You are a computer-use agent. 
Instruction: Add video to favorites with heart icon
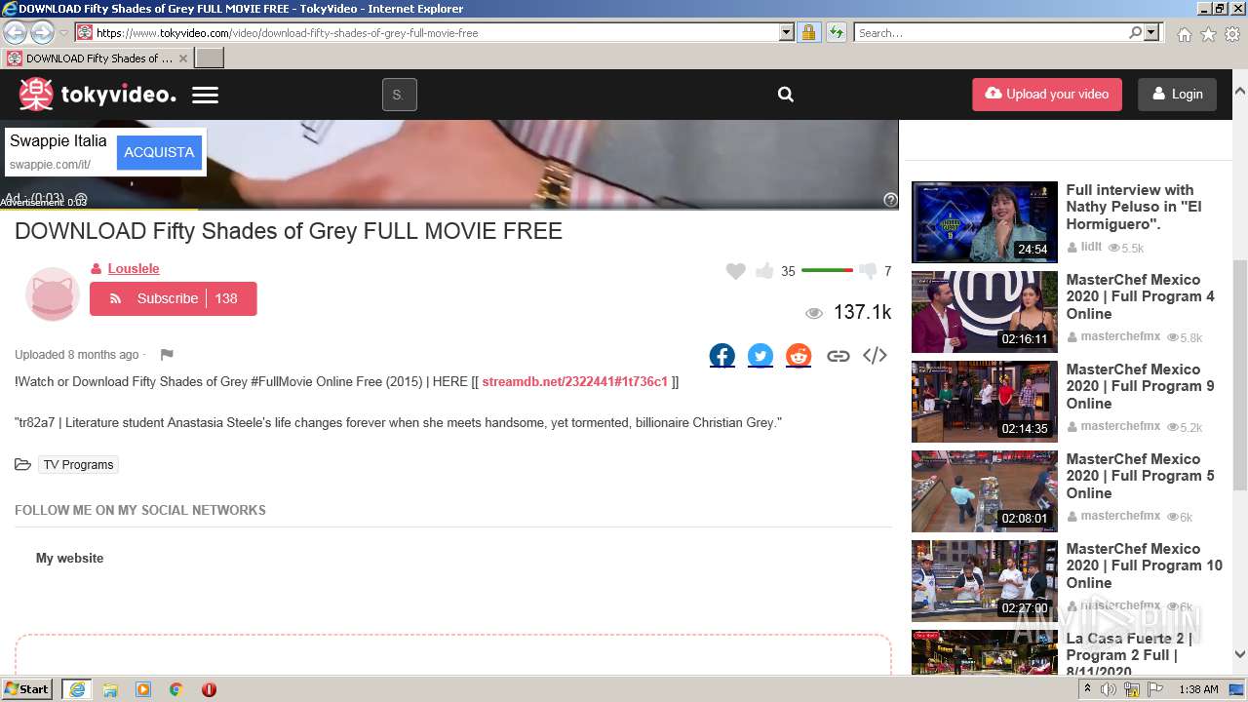coord(736,271)
